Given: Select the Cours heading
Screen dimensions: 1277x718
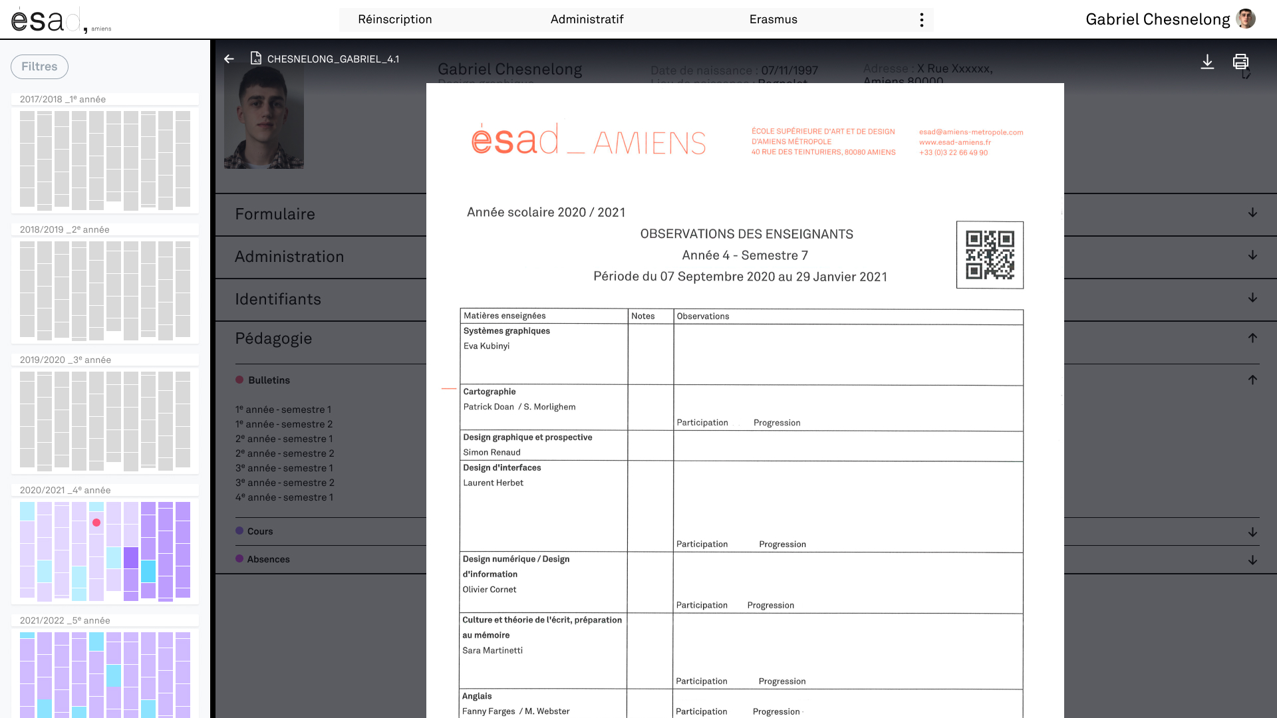Looking at the screenshot, I should (260, 531).
